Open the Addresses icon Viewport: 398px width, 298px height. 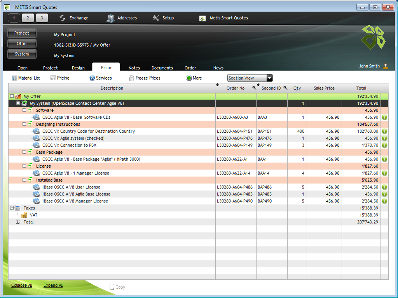(x=110, y=18)
